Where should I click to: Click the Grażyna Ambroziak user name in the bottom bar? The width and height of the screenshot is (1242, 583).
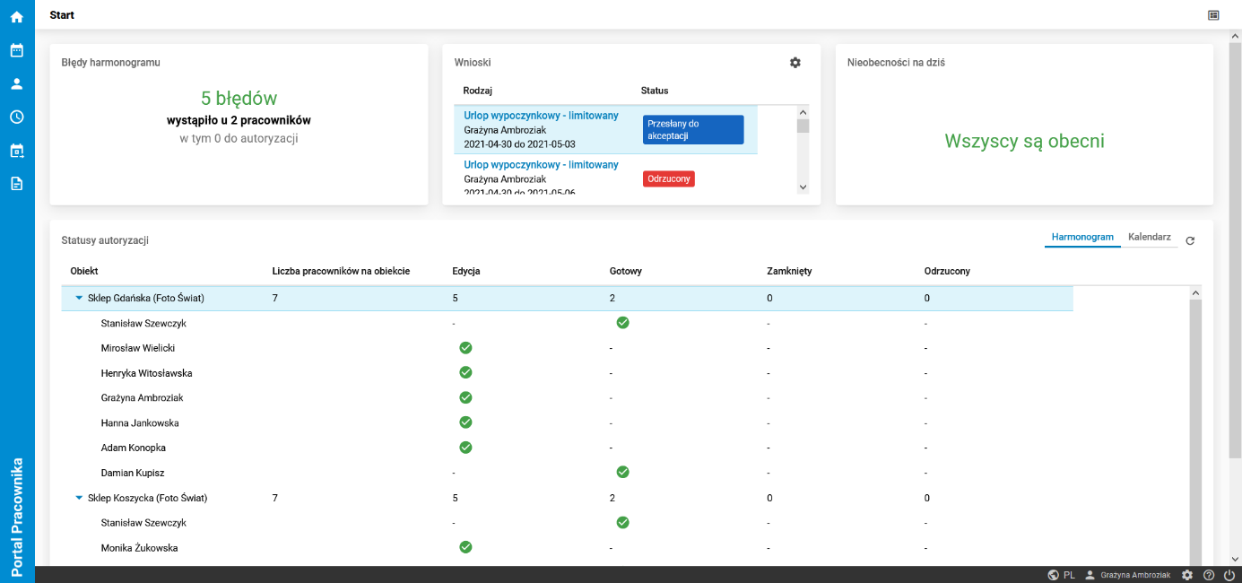1135,575
